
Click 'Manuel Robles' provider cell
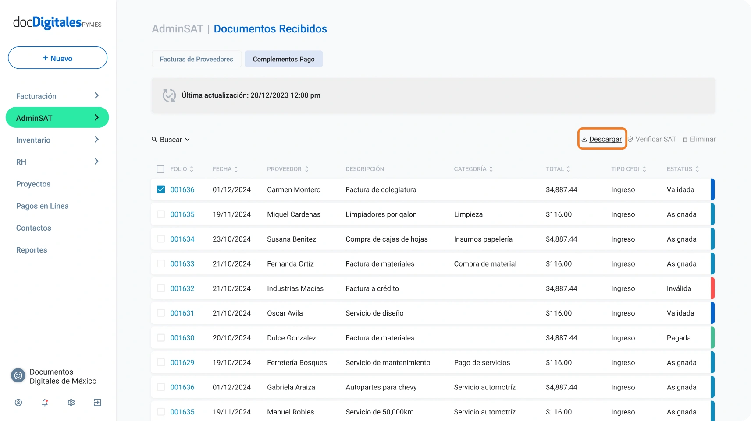291,412
